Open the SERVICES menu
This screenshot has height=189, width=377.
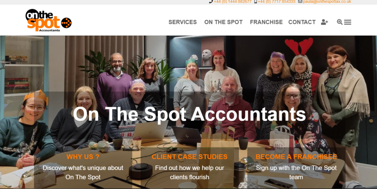point(183,22)
